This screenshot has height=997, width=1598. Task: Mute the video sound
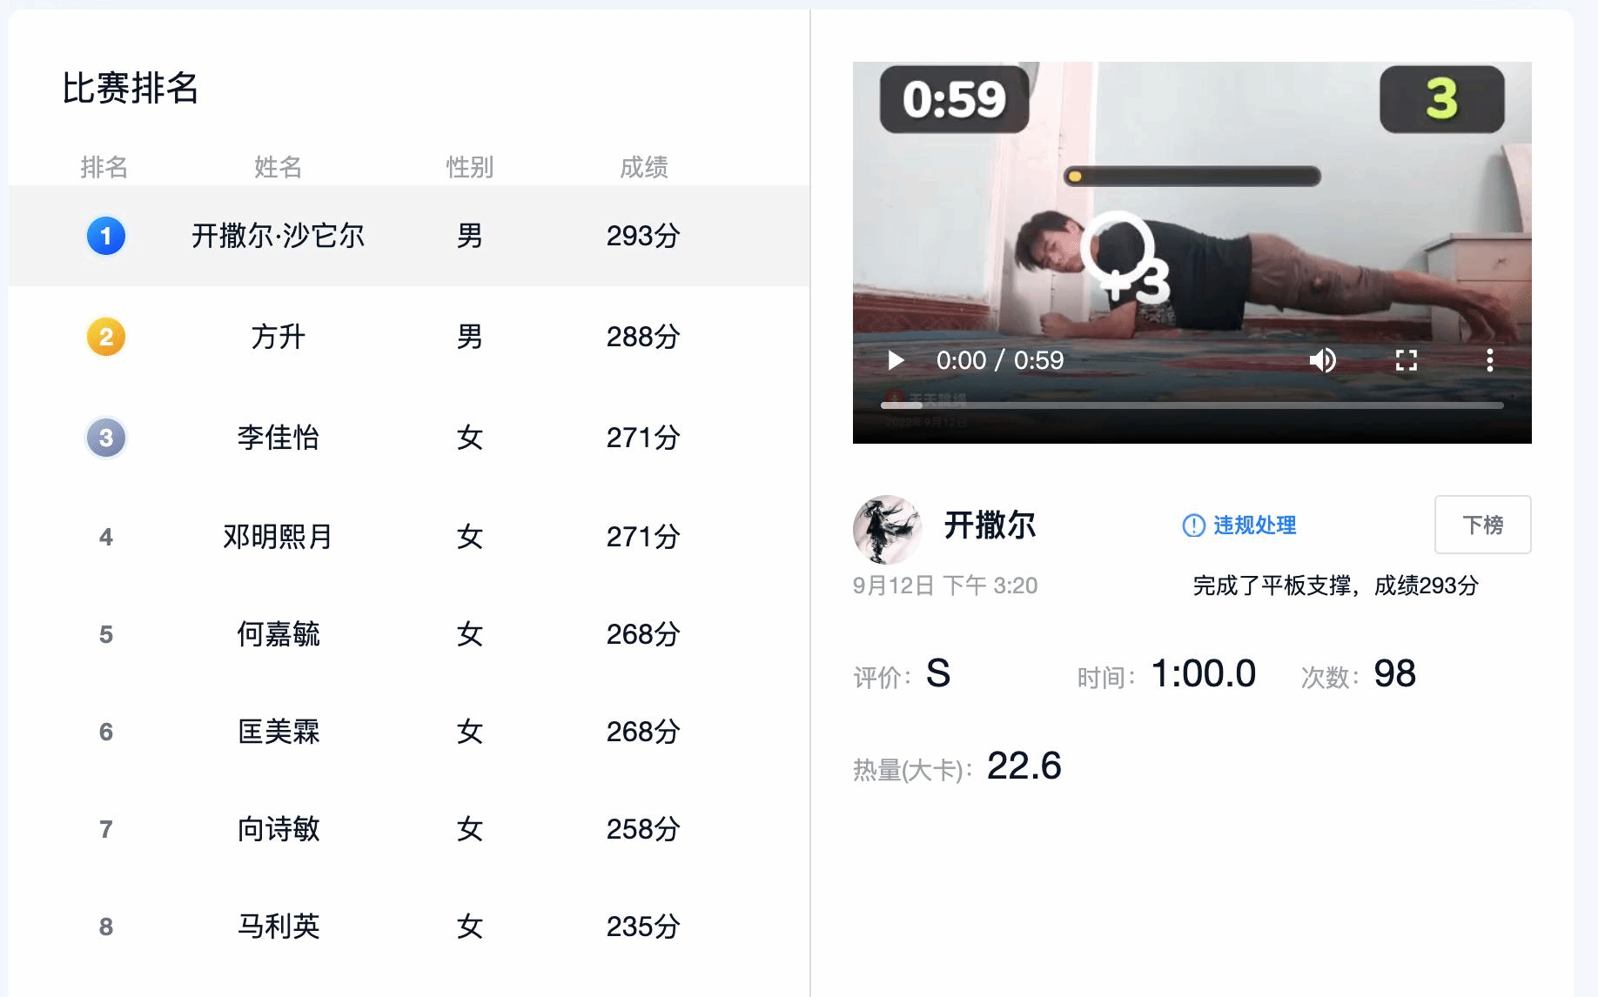1322,360
